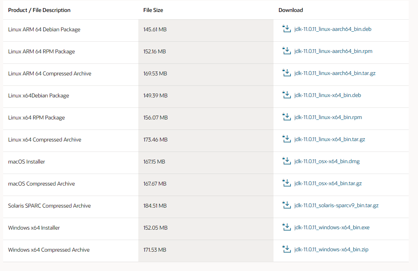The image size is (418, 271).
Task: Click download icon for Windows x64 exe installer
Action: 286,227
